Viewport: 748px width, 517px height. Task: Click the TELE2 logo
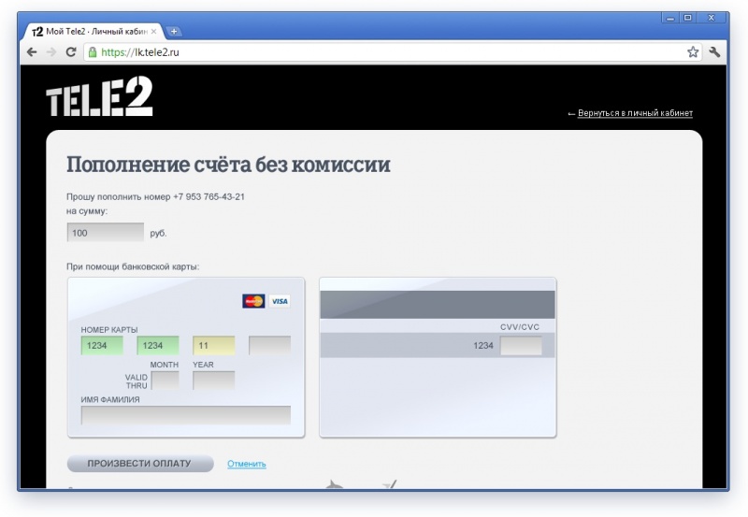tap(99, 96)
